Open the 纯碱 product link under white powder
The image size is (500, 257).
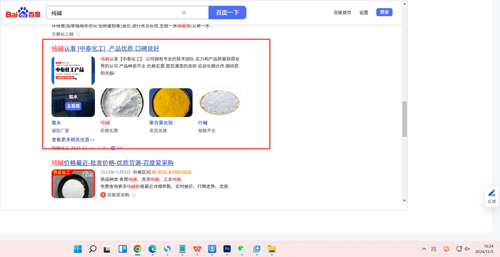[x=105, y=123]
